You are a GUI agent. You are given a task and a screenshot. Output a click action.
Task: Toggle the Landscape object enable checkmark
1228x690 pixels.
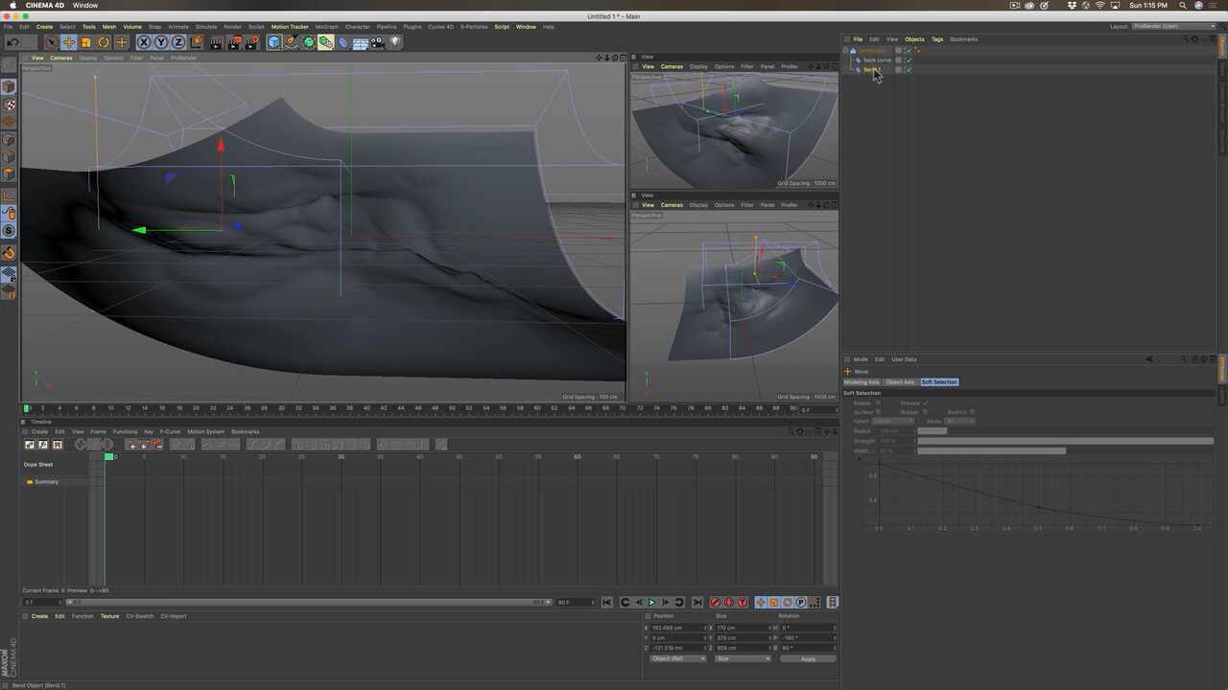click(x=908, y=50)
